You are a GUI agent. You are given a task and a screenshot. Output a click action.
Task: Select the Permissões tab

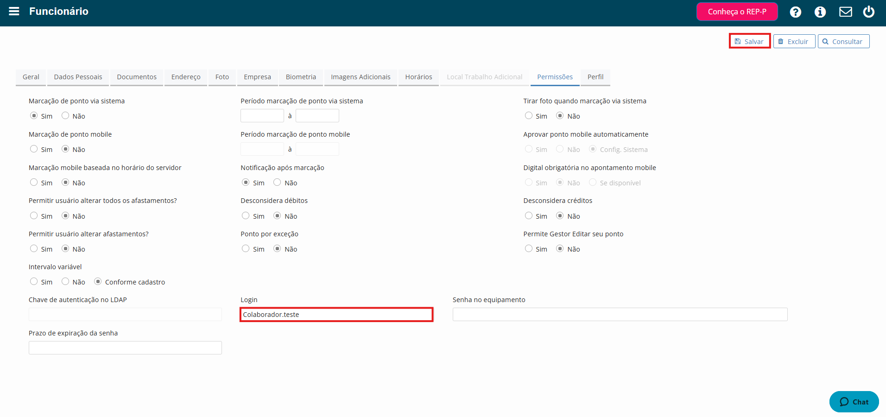coord(555,77)
